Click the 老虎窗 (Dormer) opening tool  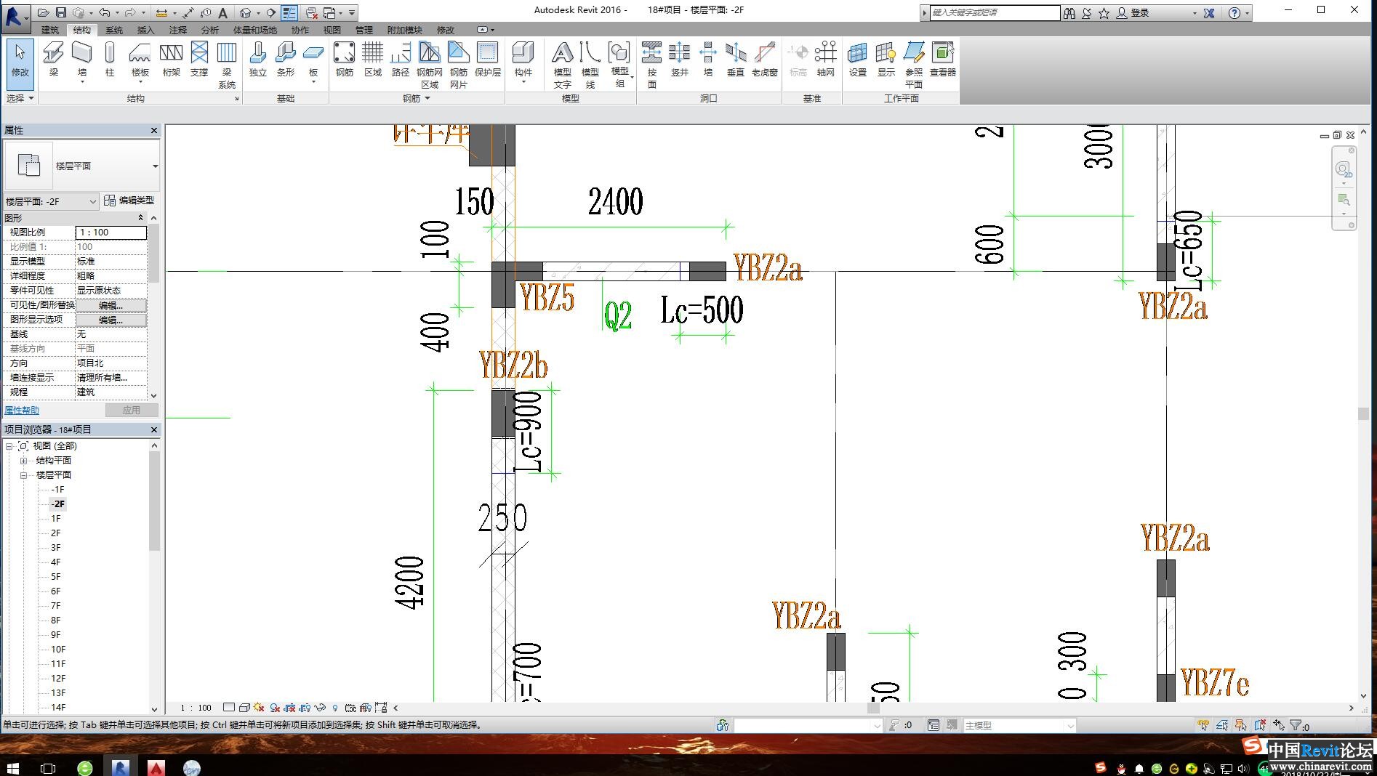click(764, 59)
